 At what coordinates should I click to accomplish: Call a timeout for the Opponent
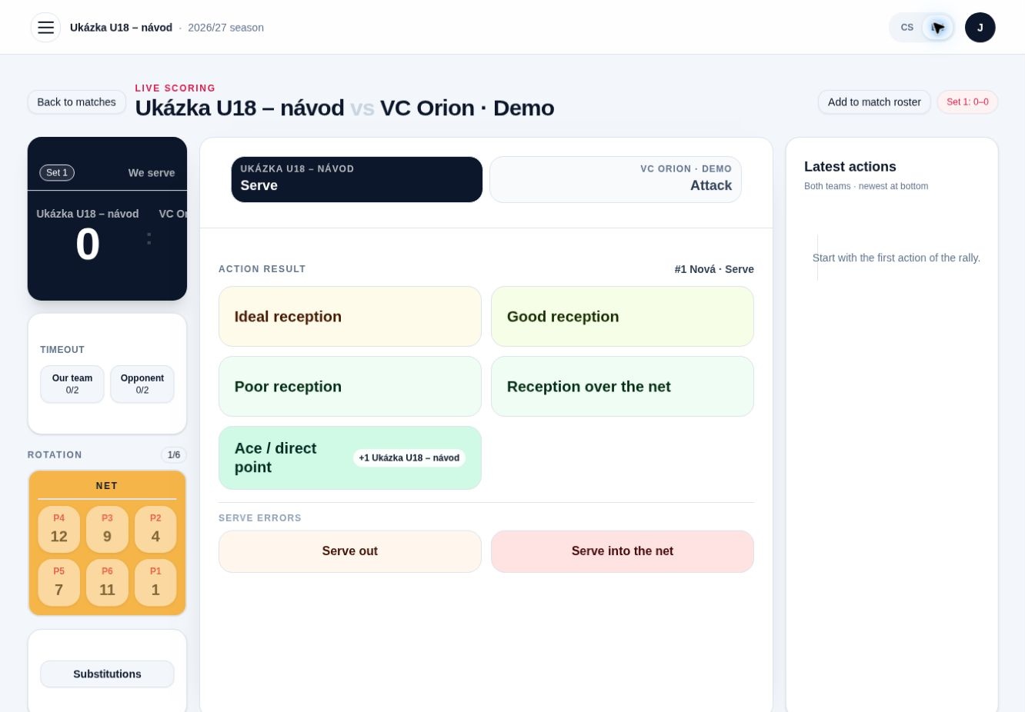coord(142,384)
